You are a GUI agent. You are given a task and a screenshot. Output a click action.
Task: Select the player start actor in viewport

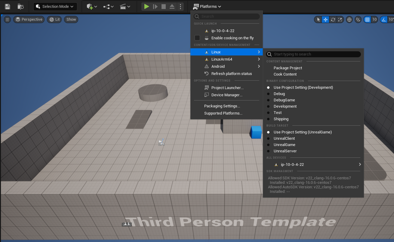pyautogui.click(x=162, y=143)
